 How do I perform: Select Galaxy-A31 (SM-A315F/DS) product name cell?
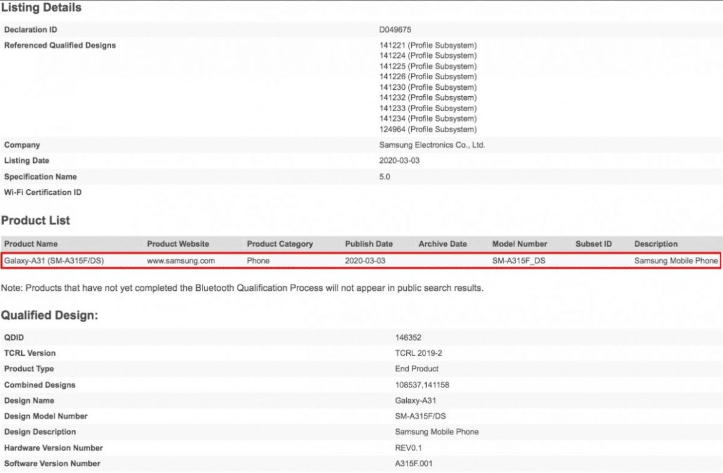54,260
